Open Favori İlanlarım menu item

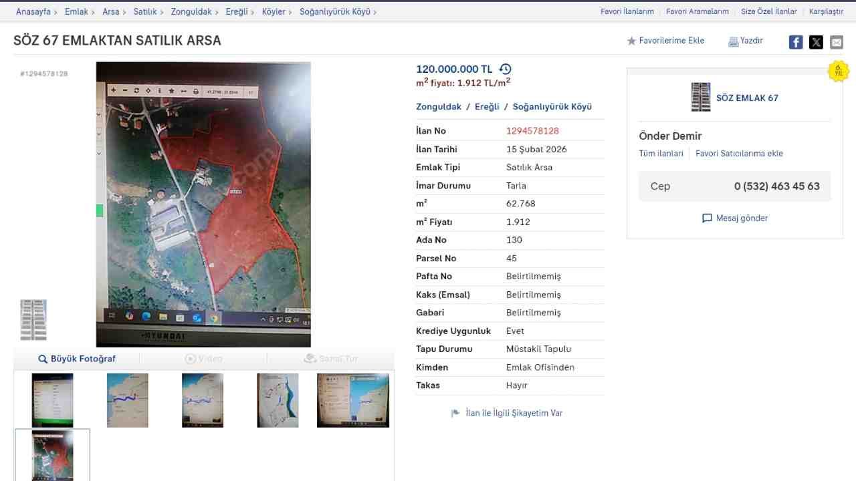point(627,11)
